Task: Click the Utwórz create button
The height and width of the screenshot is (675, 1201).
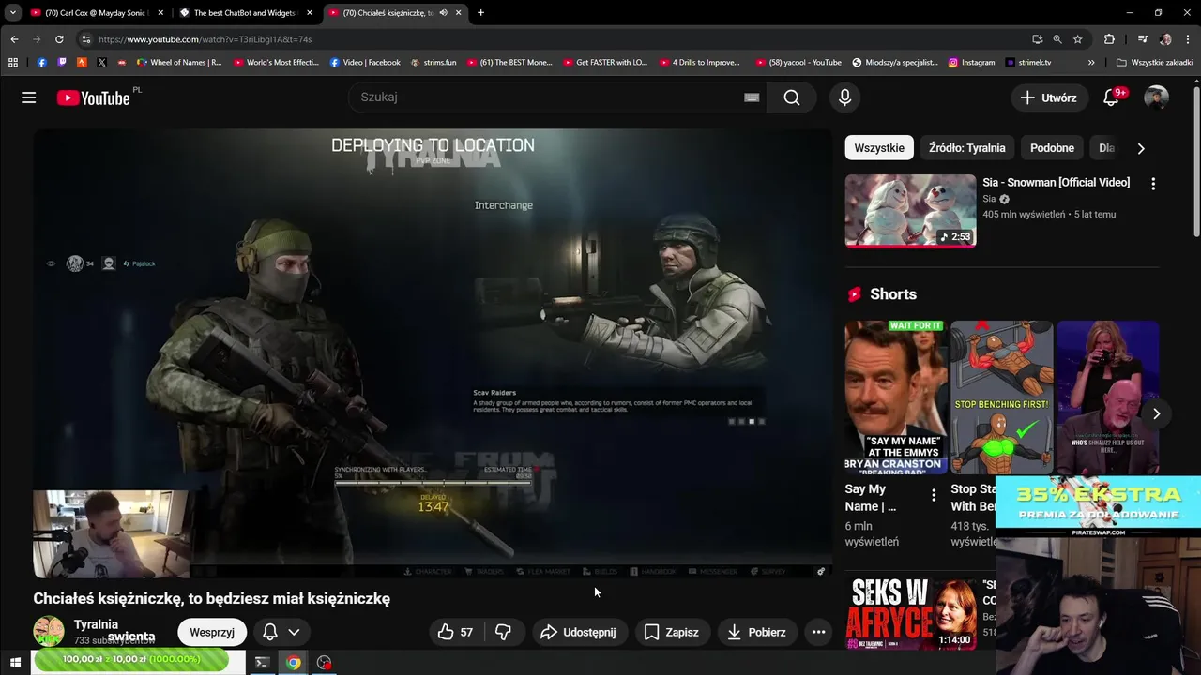Action: (1048, 97)
